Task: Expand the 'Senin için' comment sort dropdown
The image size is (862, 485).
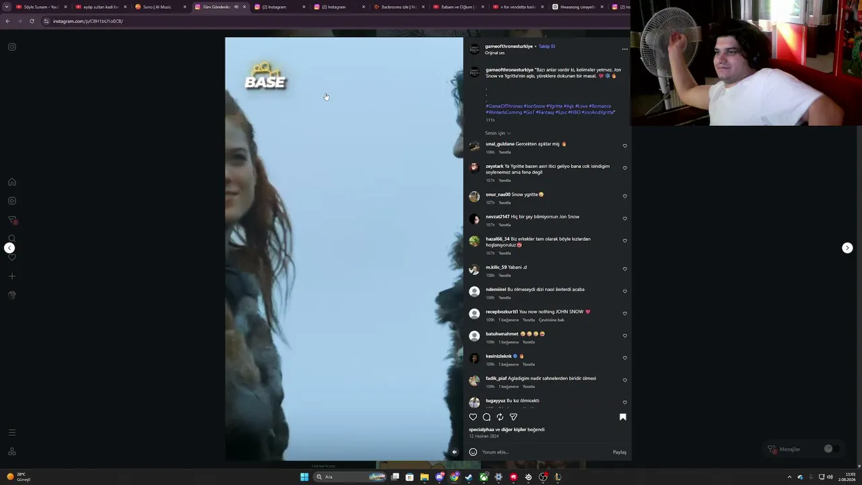Action: pos(498,133)
